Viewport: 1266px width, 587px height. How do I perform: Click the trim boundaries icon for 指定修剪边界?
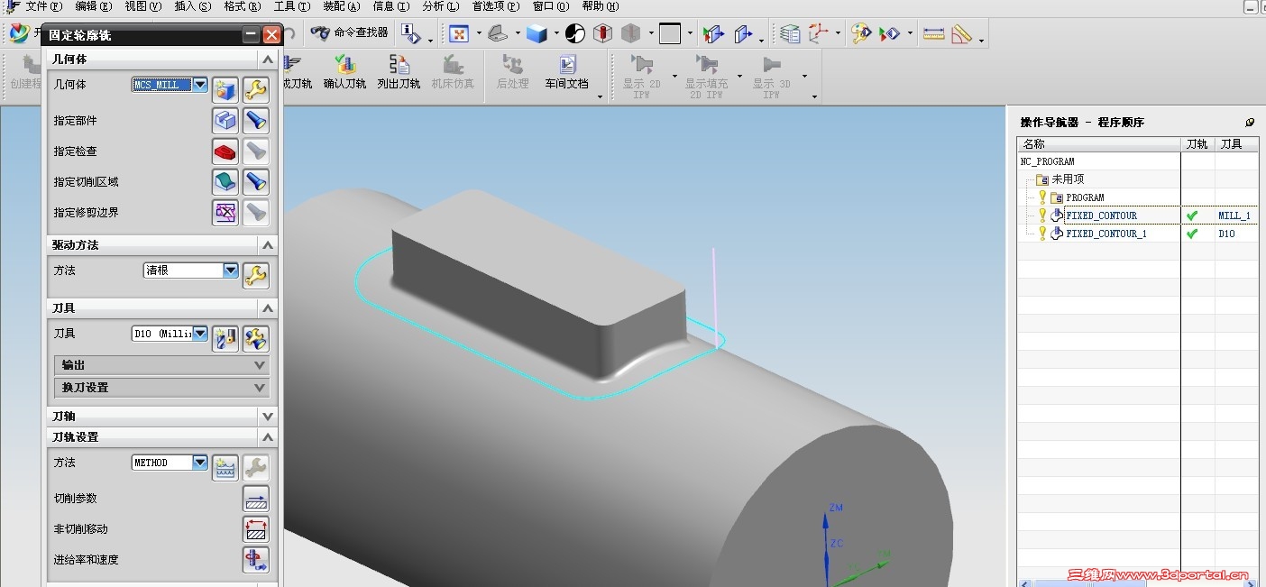coord(225,213)
